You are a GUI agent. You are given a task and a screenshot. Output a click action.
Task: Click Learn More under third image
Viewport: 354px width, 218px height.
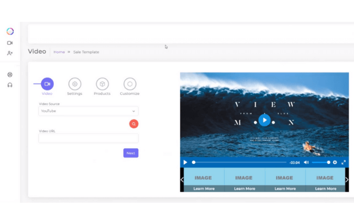[285, 189]
